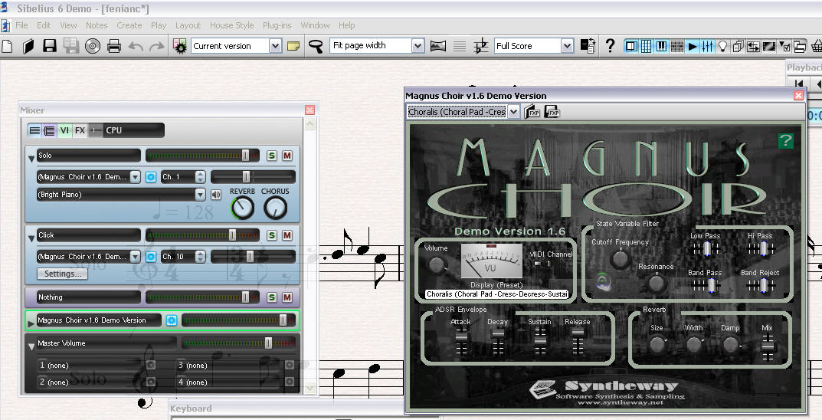Image resolution: width=822 pixels, height=420 pixels.
Task: Toggle the Ideas lightbulb window
Action: point(723,46)
